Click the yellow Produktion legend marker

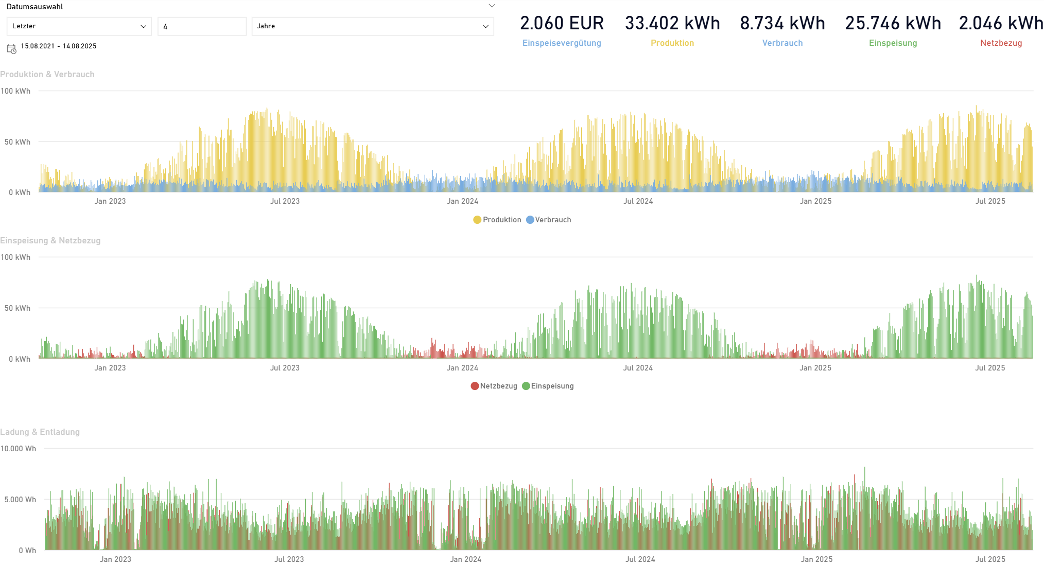click(477, 220)
